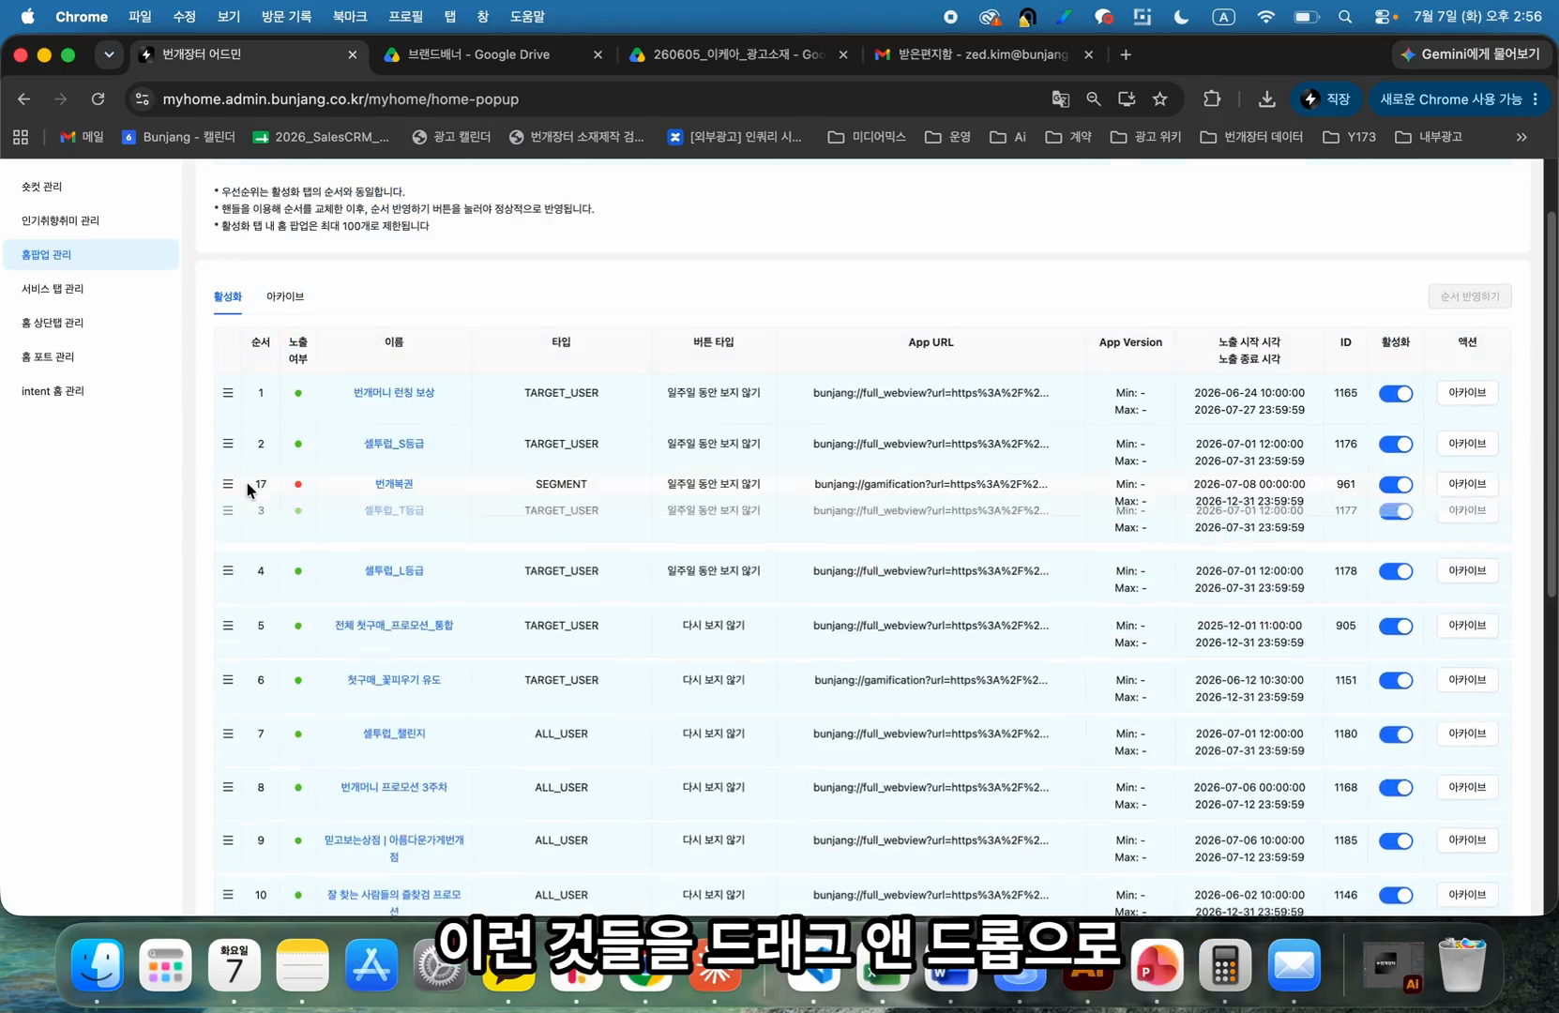Open Y173 bookmark folder
This screenshot has width=1559, height=1013.
coord(1349,137)
